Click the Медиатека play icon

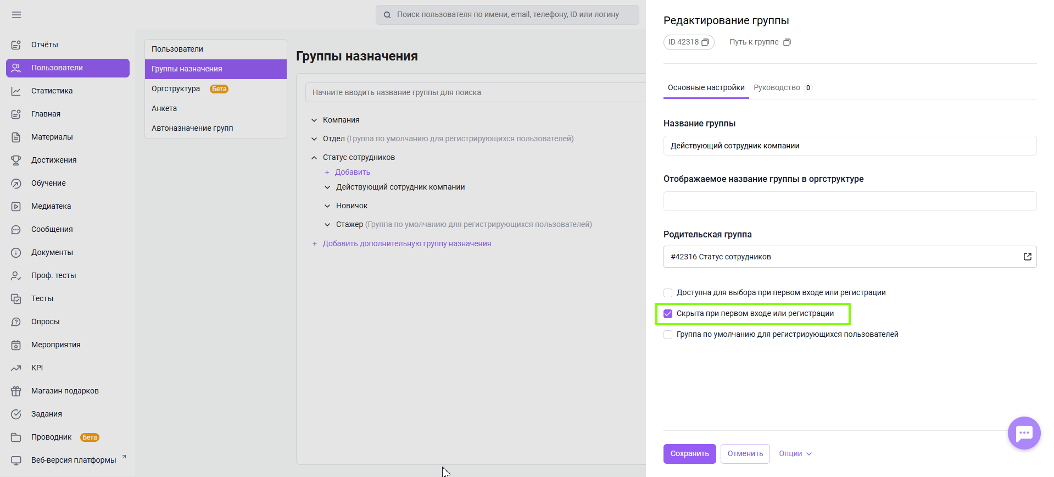pyautogui.click(x=16, y=206)
